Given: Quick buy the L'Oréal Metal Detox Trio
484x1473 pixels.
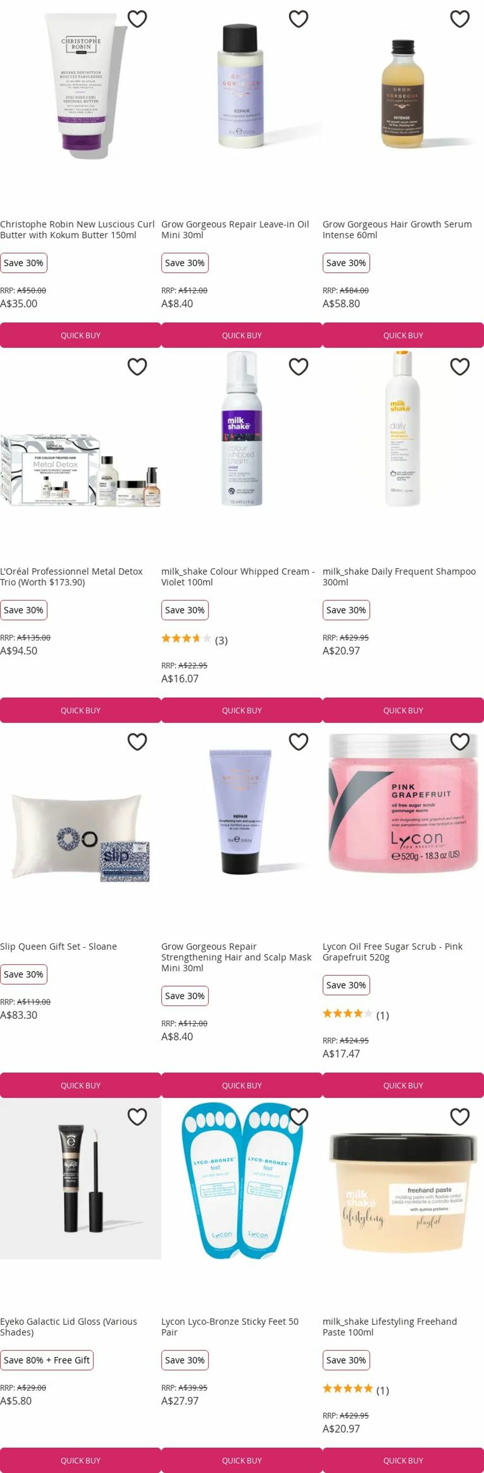Looking at the screenshot, I should pyautogui.click(x=80, y=710).
